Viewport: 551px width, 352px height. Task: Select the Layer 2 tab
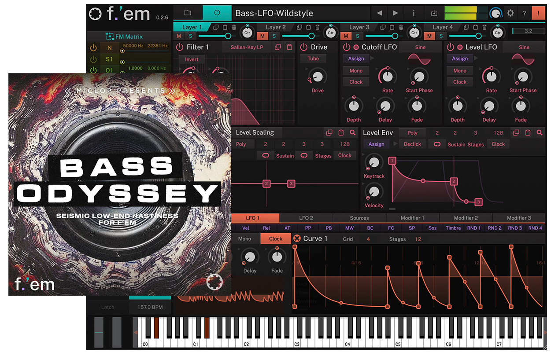tap(276, 27)
